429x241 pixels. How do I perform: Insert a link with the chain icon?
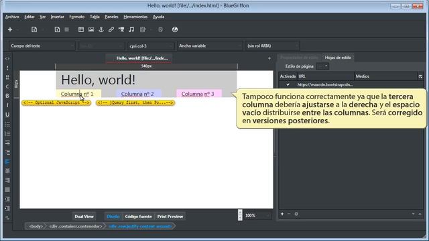point(111,29)
